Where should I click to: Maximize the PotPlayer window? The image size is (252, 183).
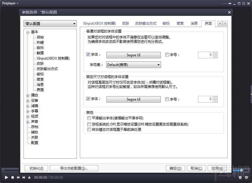[x=239, y=4]
